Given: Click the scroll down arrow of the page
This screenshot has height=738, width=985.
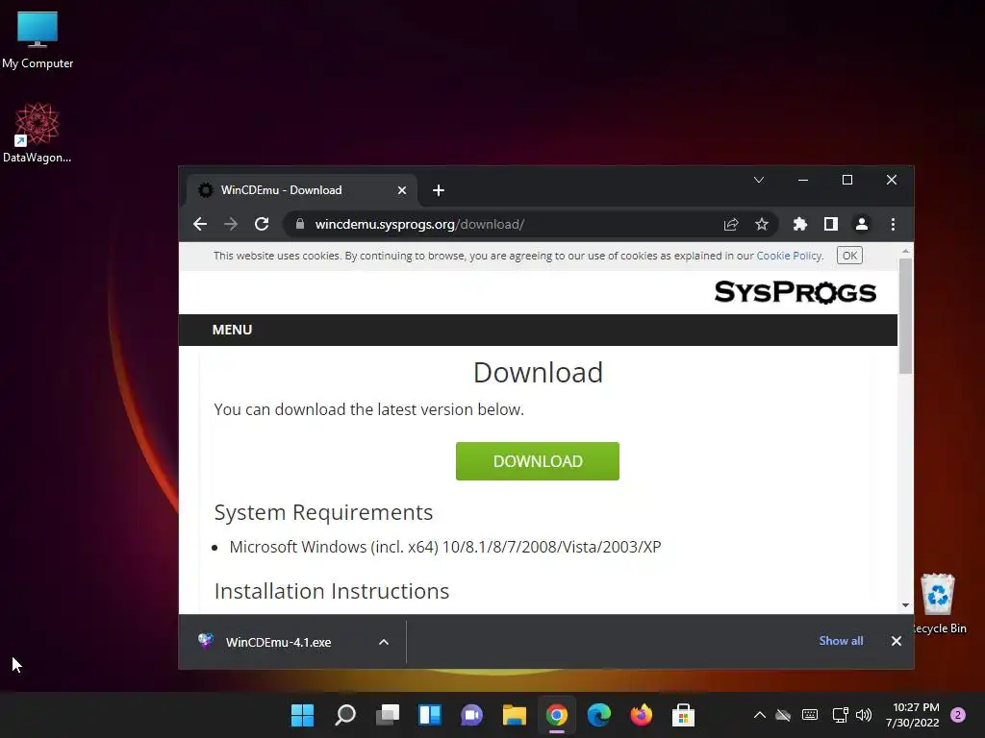Looking at the screenshot, I should (905, 605).
